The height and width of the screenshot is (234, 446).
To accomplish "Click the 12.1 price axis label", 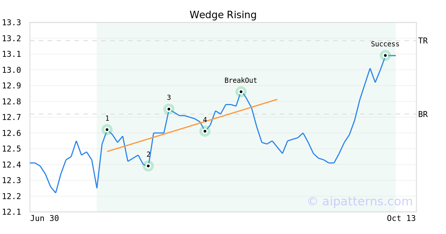I will point(12,212).
